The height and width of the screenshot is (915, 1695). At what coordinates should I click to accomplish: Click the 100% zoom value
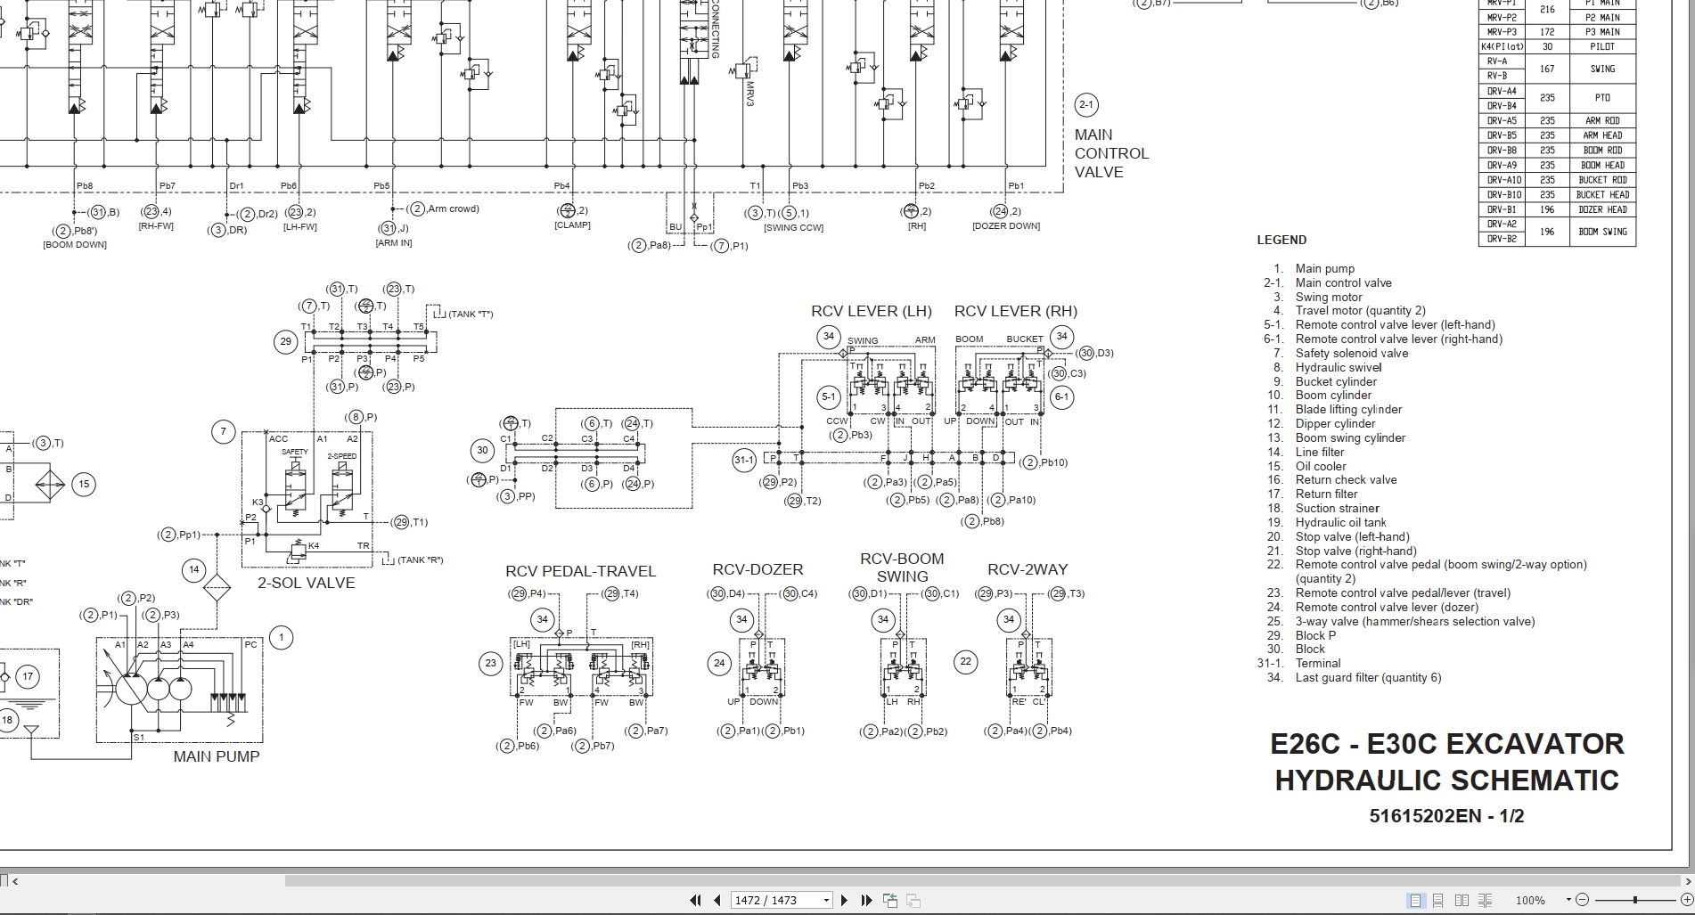1530,900
